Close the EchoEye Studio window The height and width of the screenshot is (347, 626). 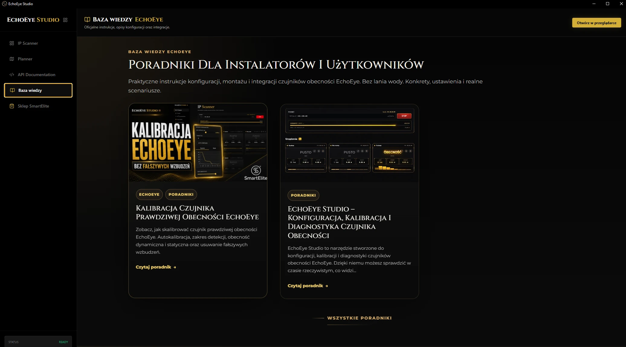(x=621, y=4)
